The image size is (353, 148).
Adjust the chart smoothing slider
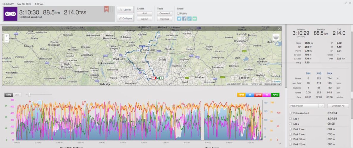click(29, 95)
